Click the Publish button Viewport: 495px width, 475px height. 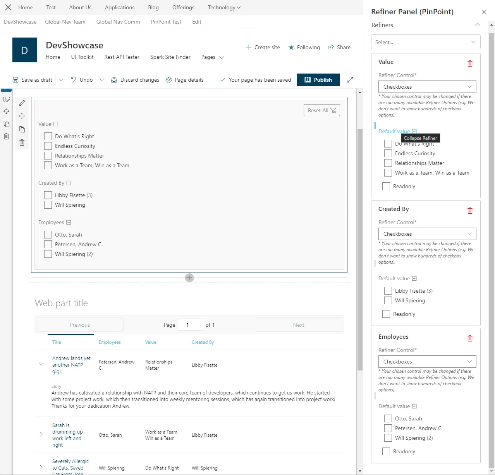coord(318,80)
